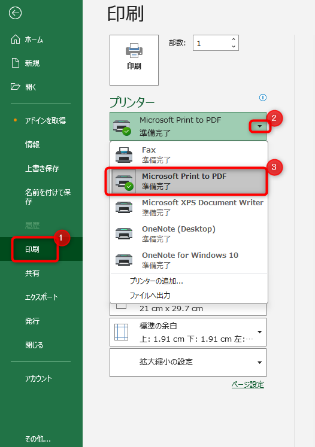Click the margins page icon
Viewport: 315px width, 447px height.
point(121,332)
